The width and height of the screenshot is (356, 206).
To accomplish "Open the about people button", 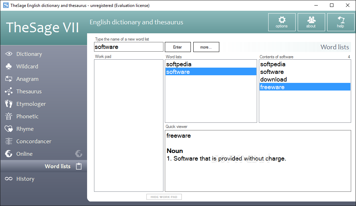I will coord(311,22).
